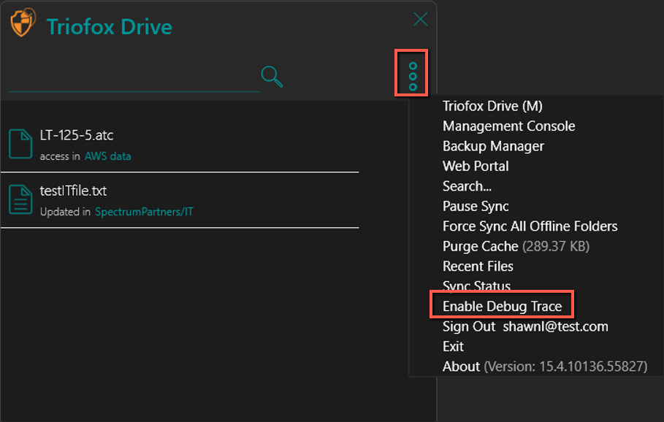Focus the search input field
Viewport: 664px width, 422px height.
(134, 79)
